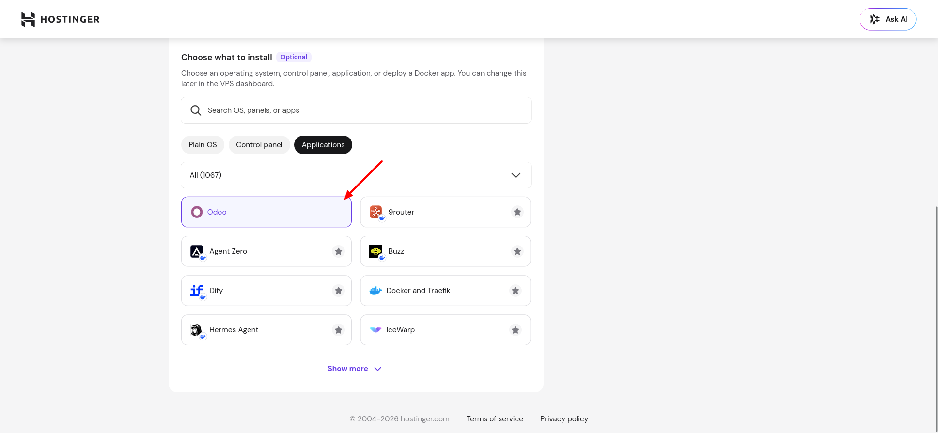Star the Agent Zero app
This screenshot has height=433, width=938.
tap(339, 251)
